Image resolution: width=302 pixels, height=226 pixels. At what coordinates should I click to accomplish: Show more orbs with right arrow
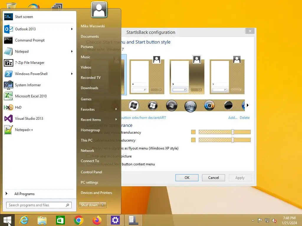click(x=248, y=105)
